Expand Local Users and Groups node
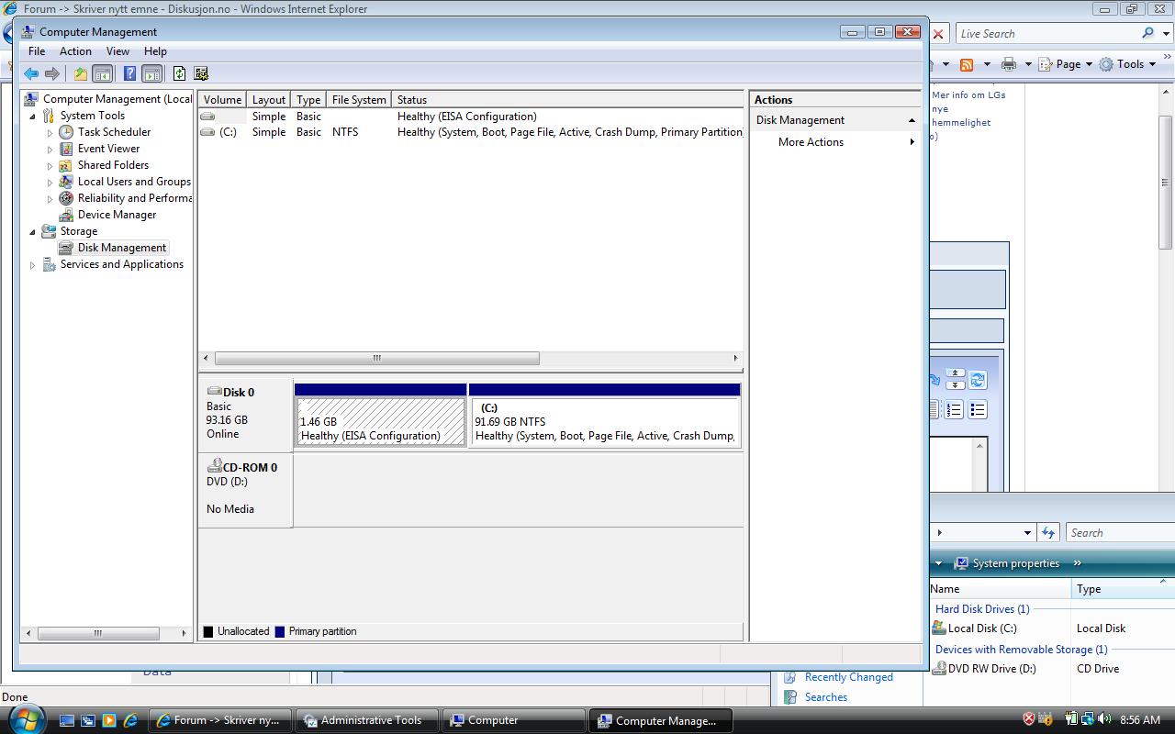This screenshot has height=734, width=1175. point(50,183)
